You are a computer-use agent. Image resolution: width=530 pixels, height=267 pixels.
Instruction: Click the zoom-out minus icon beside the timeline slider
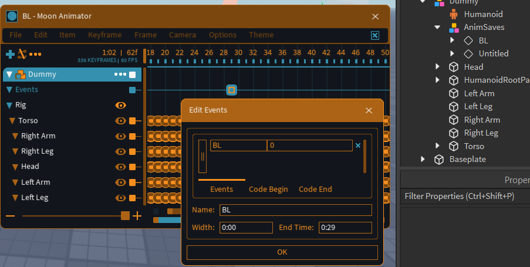click(x=10, y=216)
